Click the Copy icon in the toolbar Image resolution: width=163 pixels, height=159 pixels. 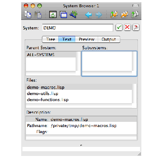28,15
